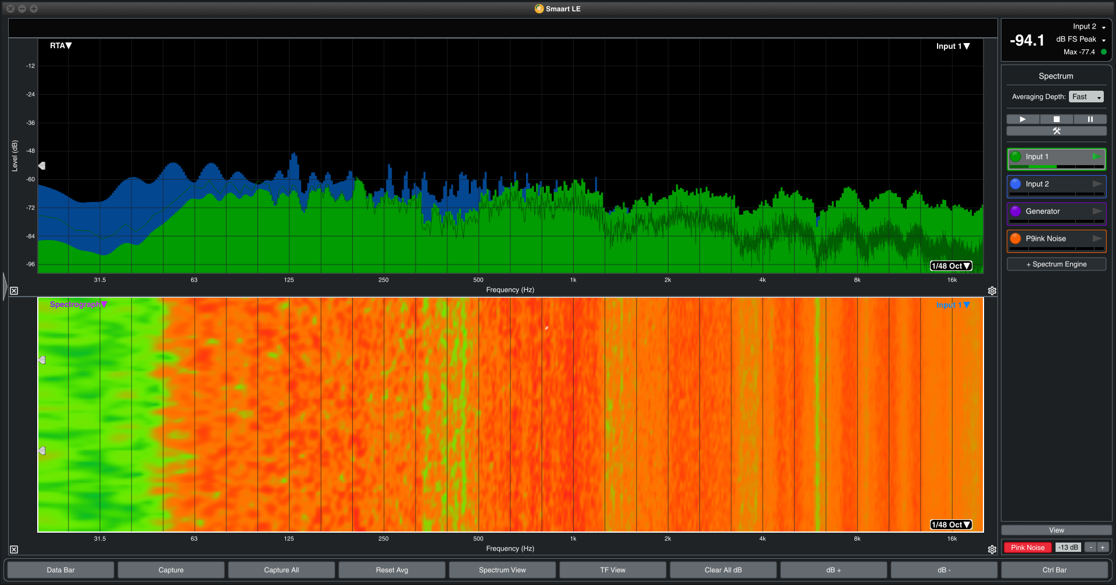Click Reset Avg in the bottom bar
Image resolution: width=1116 pixels, height=585 pixels.
point(392,570)
